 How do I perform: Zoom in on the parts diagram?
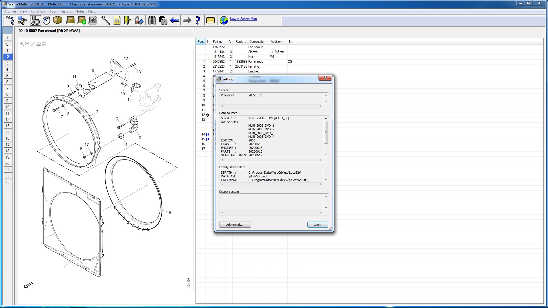click(22, 44)
